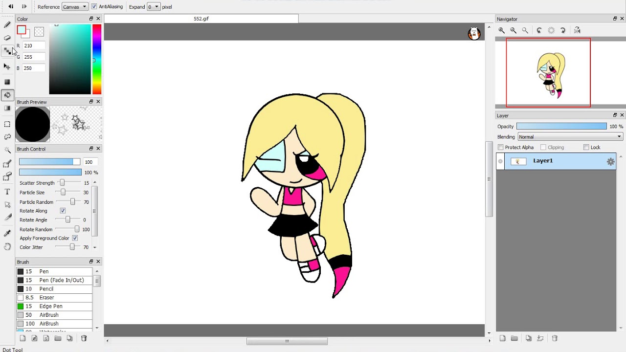Select the Pen tool in the toolbar

(7, 24)
